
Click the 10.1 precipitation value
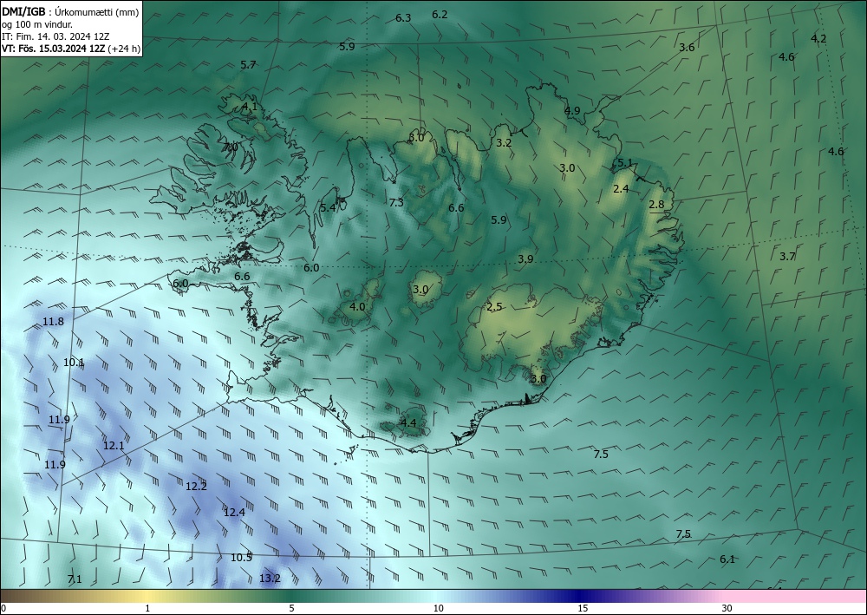[74, 363]
